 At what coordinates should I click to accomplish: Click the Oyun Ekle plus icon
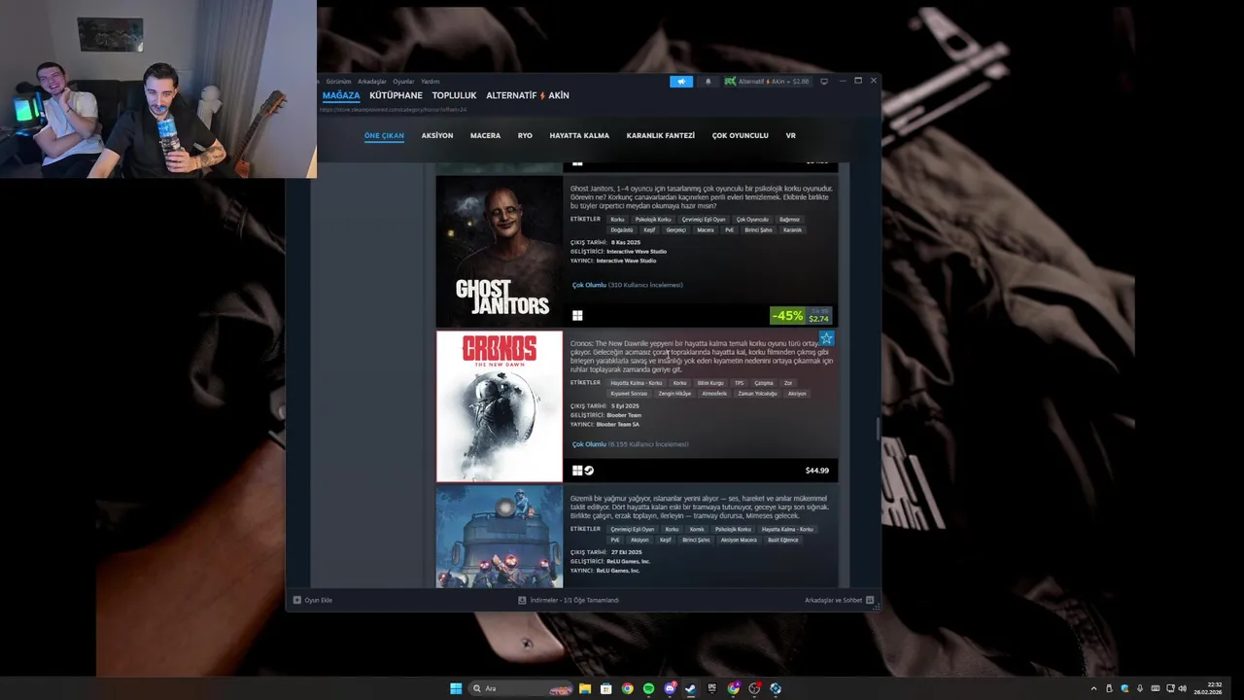point(297,600)
